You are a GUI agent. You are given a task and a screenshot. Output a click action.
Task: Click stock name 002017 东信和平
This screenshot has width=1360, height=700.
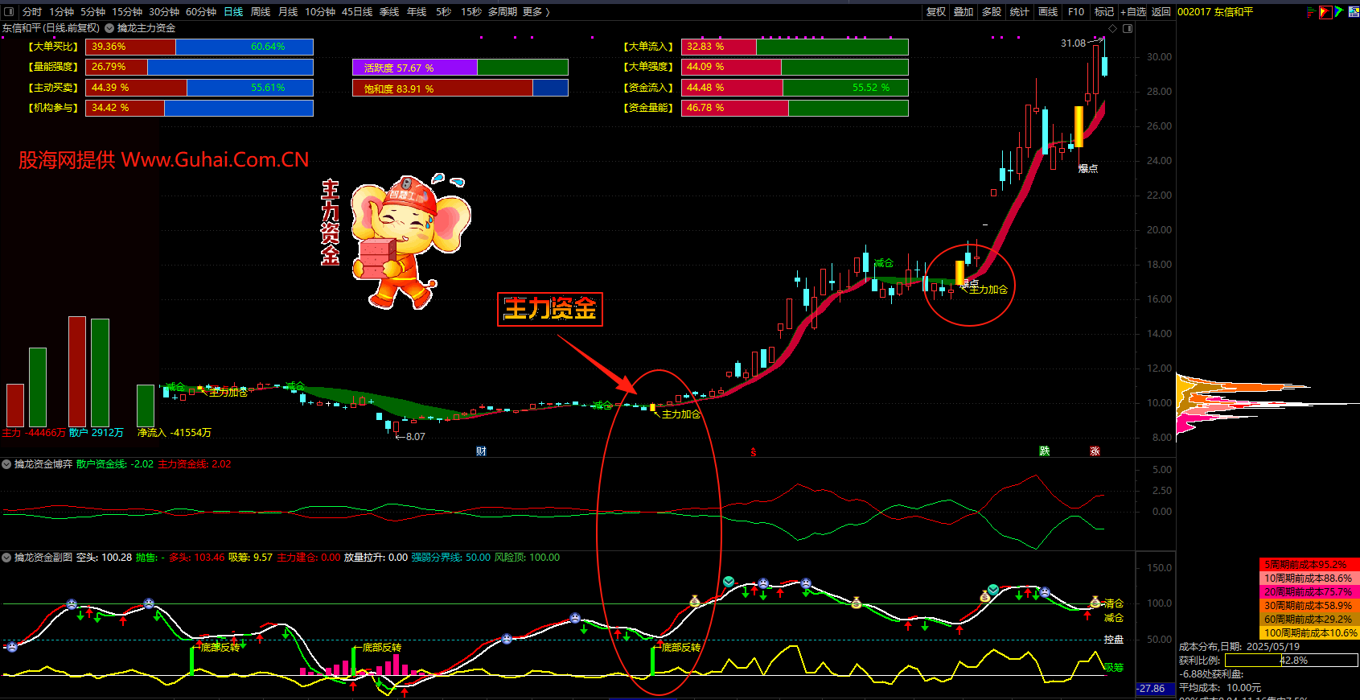(x=1215, y=11)
